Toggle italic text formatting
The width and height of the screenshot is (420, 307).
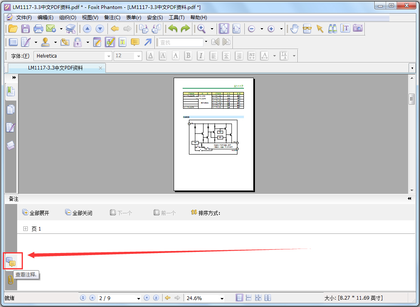(x=201, y=56)
